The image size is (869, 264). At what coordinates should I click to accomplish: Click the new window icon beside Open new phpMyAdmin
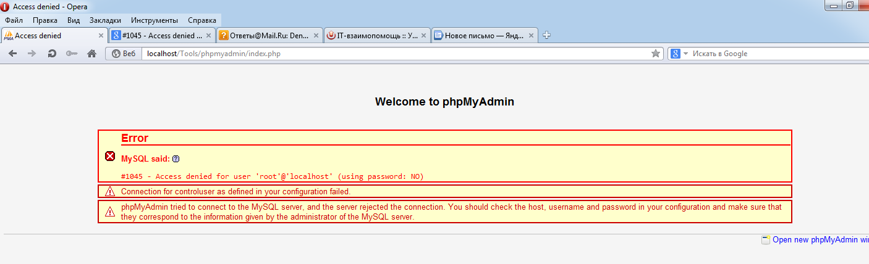766,239
